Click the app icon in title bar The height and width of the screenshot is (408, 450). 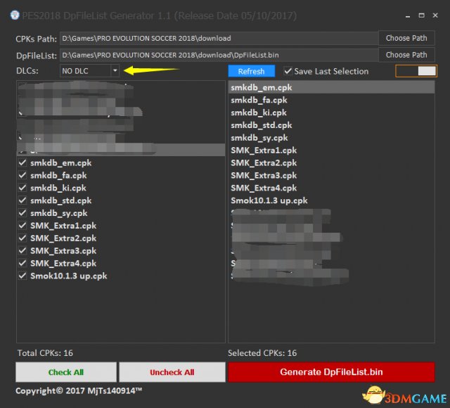(x=15, y=15)
